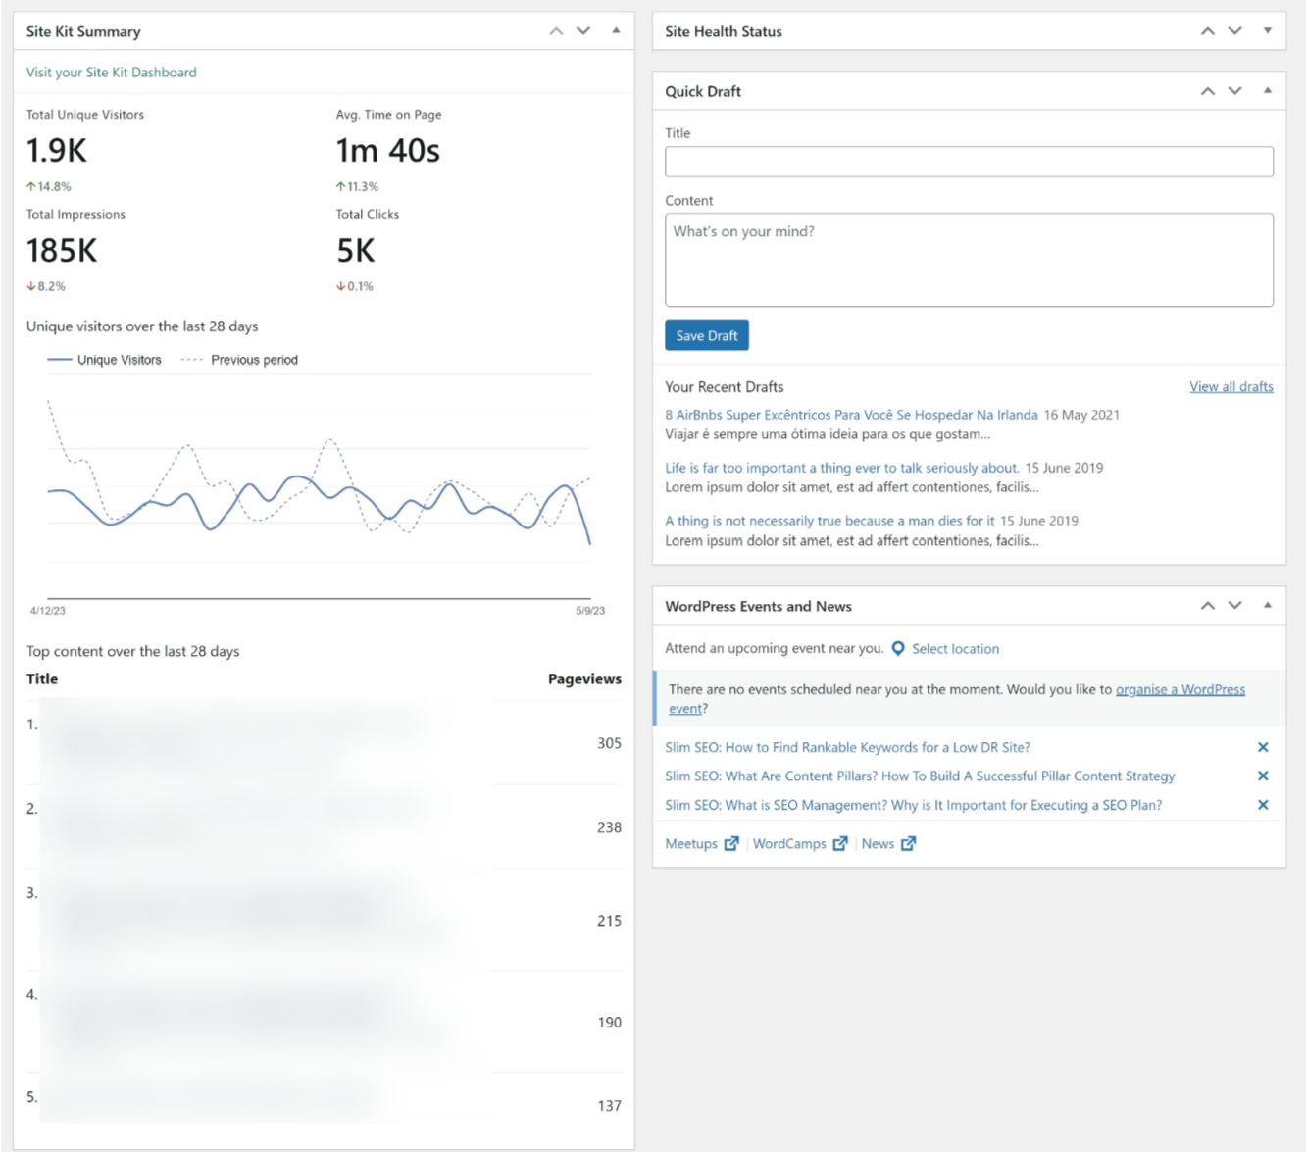Viewport: 1306px width, 1152px height.
Task: Open WordCamps via its external link icon
Action: pos(840,843)
